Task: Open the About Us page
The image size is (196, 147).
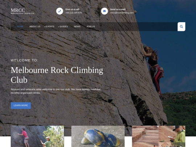Action: coord(35,26)
